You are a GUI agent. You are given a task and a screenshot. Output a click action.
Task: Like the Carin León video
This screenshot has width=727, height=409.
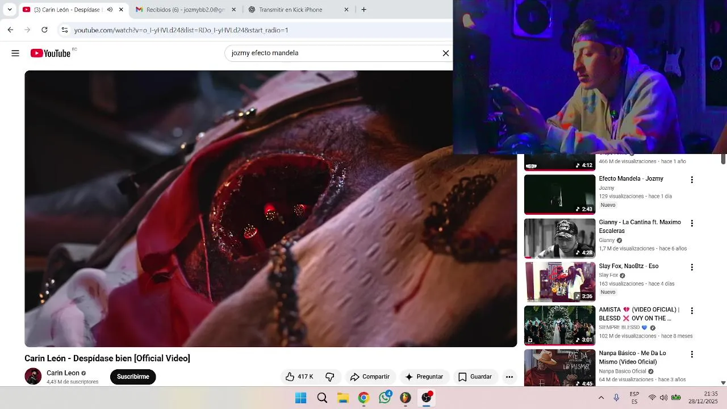pyautogui.click(x=299, y=377)
